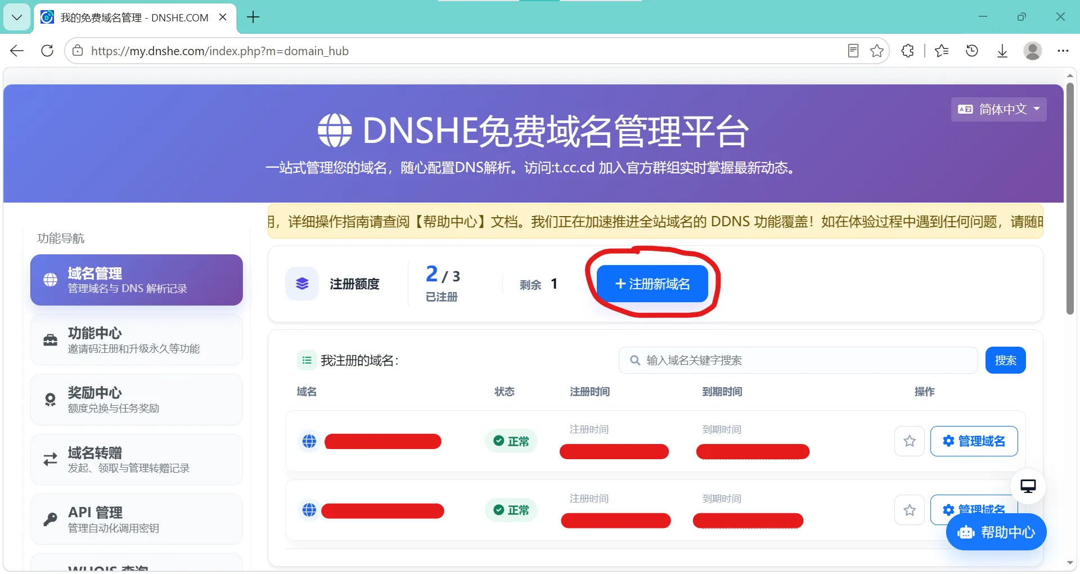Open the browser profile avatar
Screen dimensions: 1080x574
click(x=1032, y=51)
